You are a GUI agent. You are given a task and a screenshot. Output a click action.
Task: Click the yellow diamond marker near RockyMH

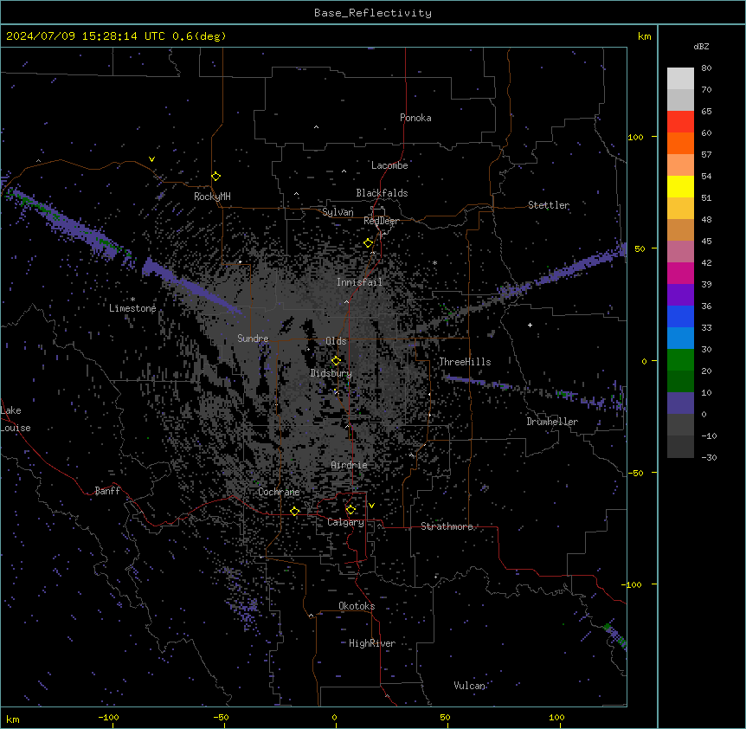coord(216,177)
